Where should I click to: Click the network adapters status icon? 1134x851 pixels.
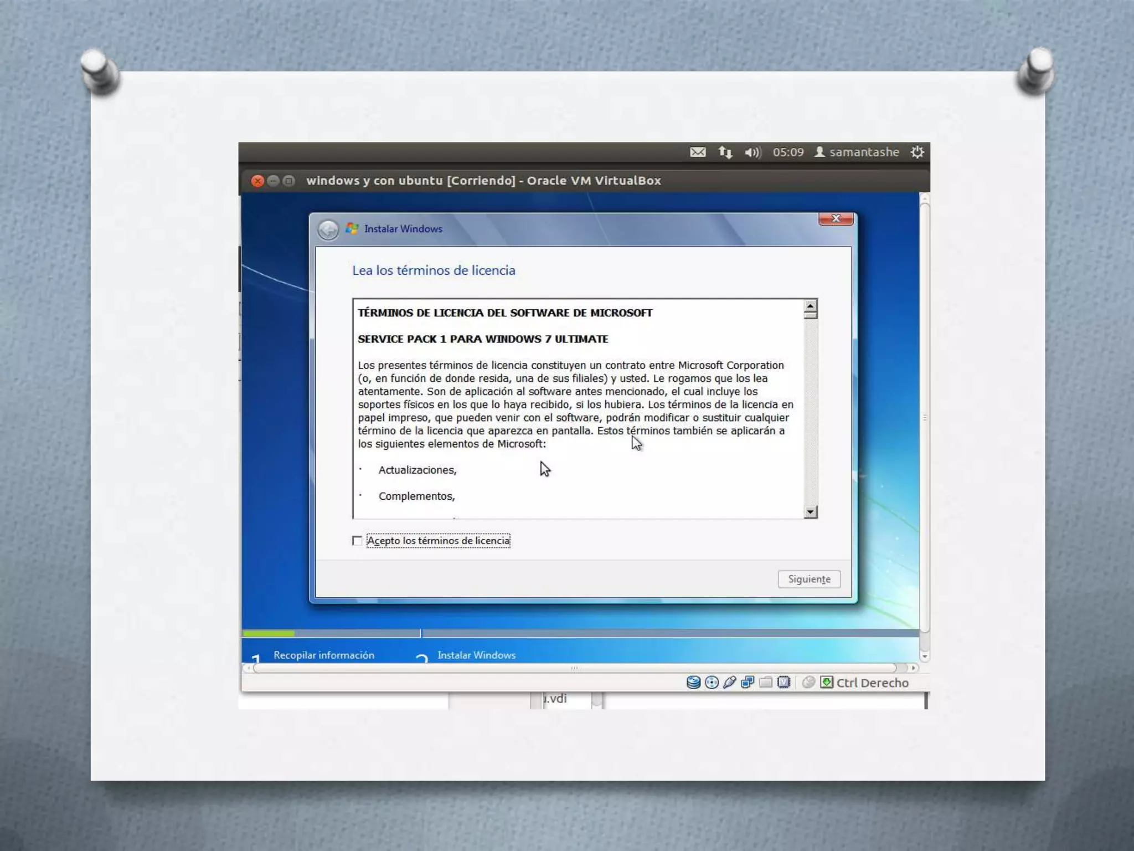click(x=748, y=683)
